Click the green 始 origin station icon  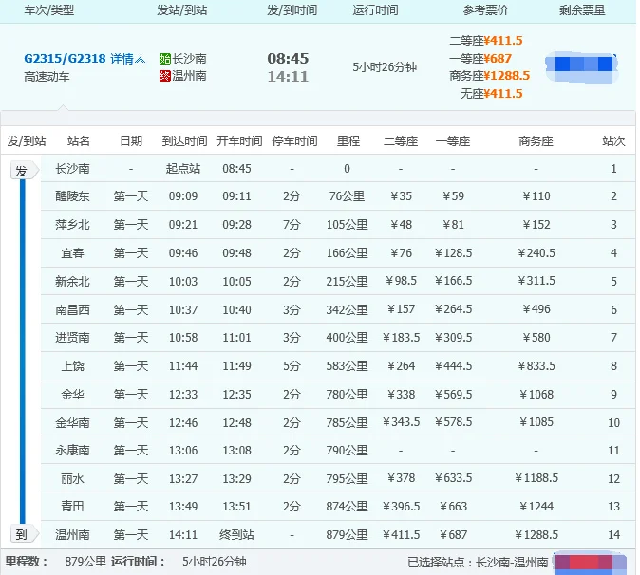[x=165, y=59]
